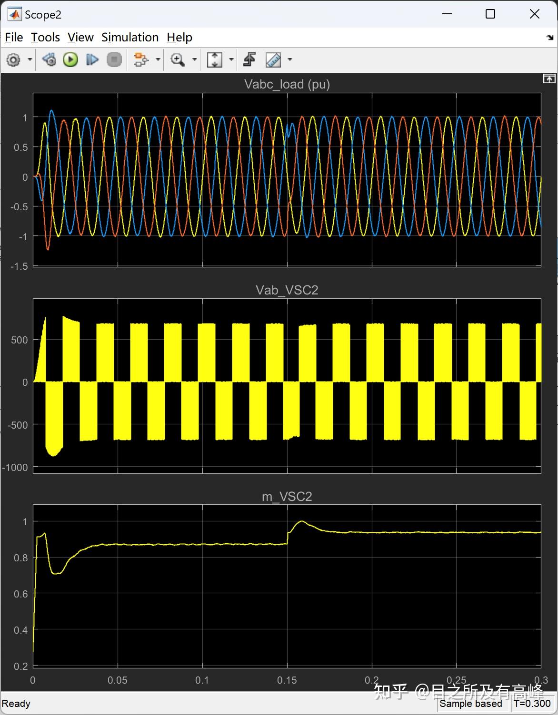This screenshot has height=715, width=558.
Task: Expand the zoom options dropdown arrow
Action: coord(193,59)
